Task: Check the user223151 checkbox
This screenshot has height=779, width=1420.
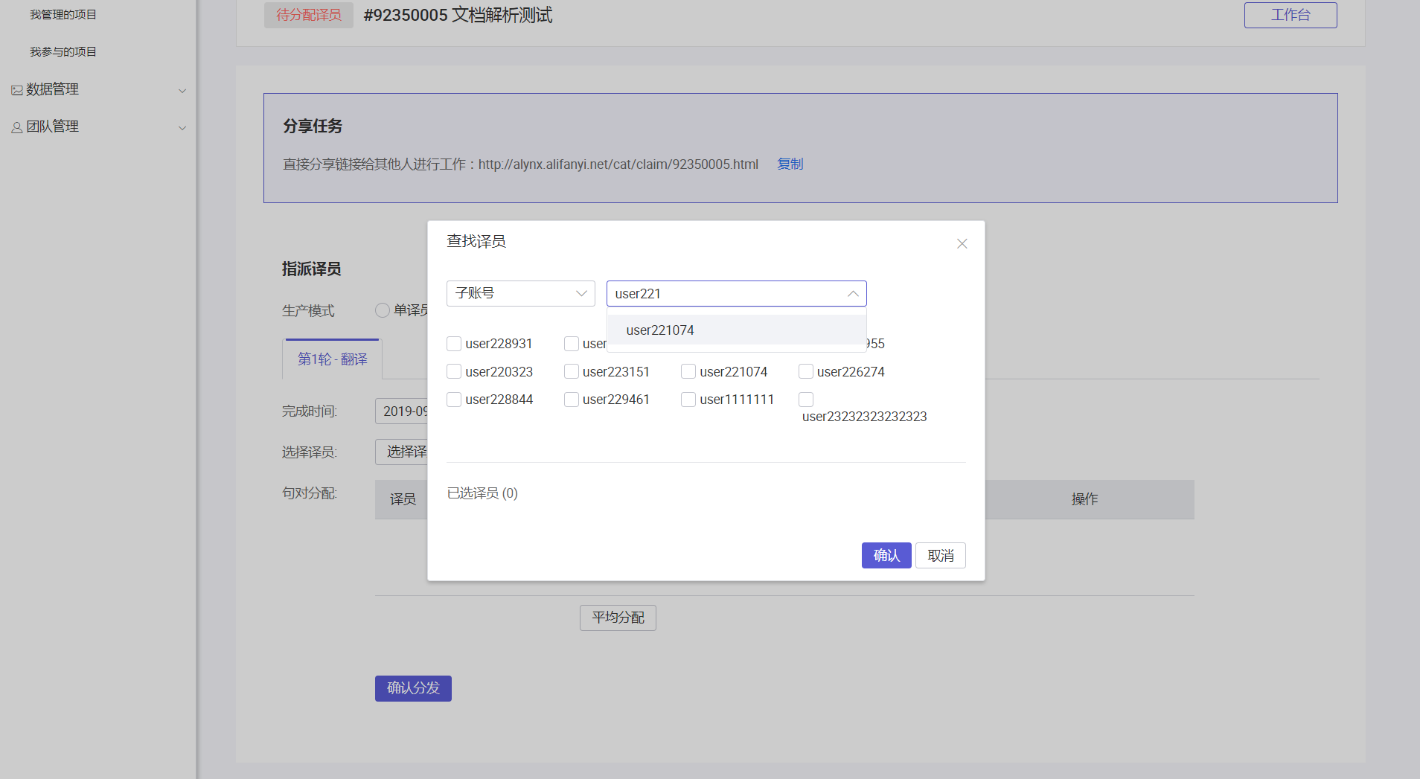Action: click(572, 371)
